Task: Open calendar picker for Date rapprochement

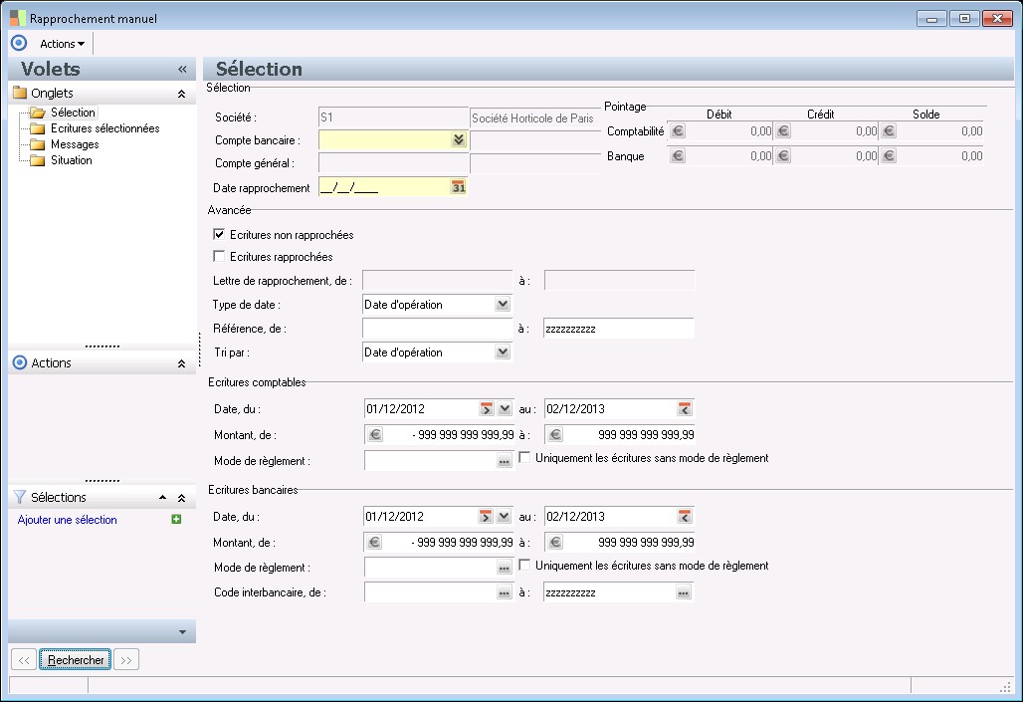Action: pyautogui.click(x=459, y=187)
